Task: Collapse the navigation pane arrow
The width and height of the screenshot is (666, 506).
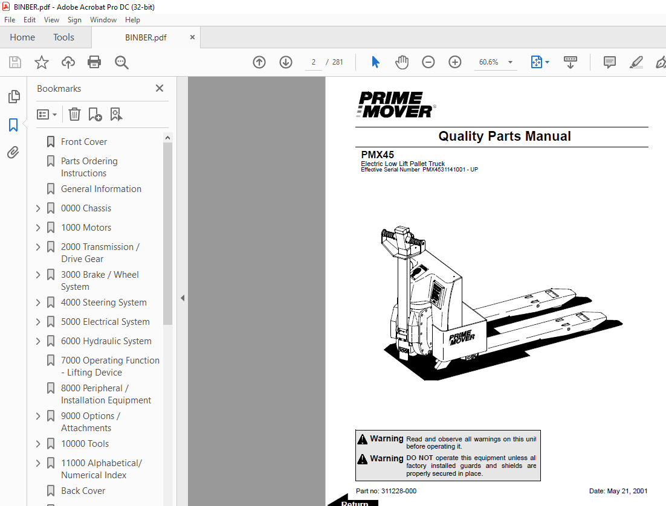Action: click(183, 298)
